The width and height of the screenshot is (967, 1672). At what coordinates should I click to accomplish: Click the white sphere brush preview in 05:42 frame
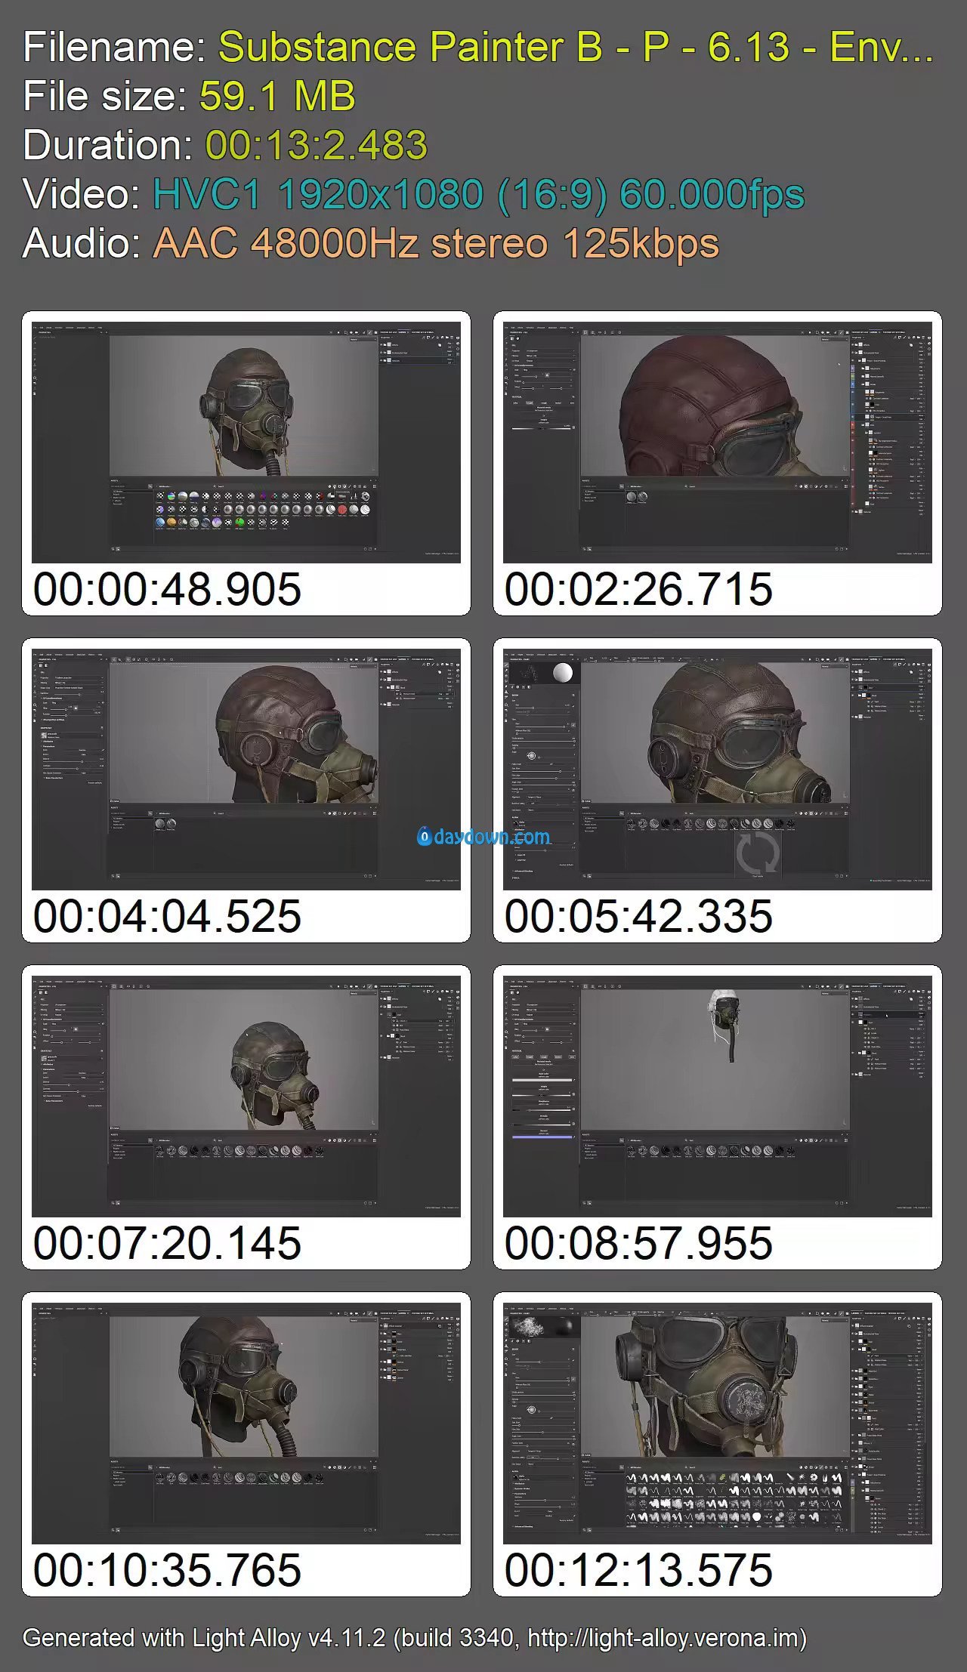point(563,673)
